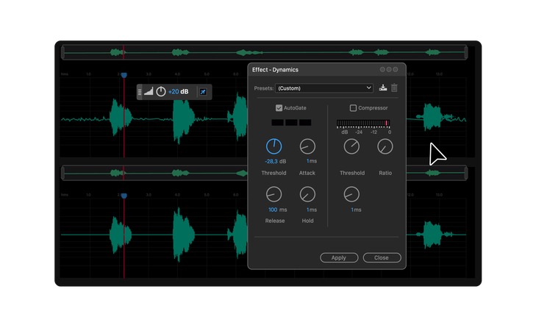
Task: Click the Compressor Threshold knob
Action: (351, 146)
